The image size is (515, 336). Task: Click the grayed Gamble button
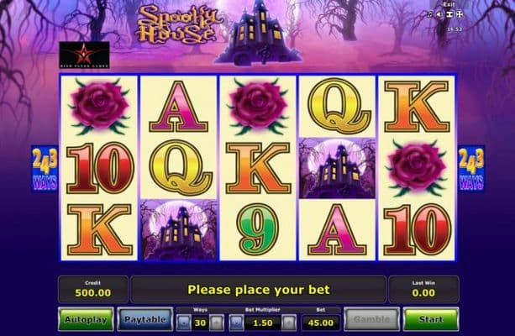372,319
